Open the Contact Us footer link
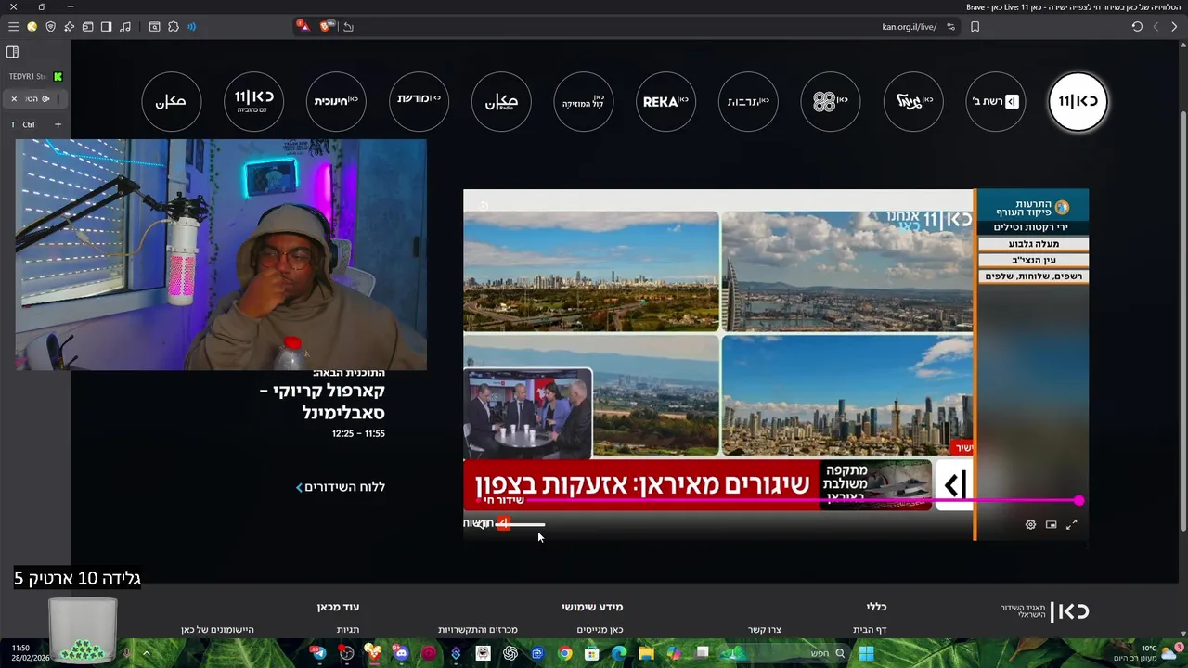Viewport: 1188px width, 668px height. (765, 630)
